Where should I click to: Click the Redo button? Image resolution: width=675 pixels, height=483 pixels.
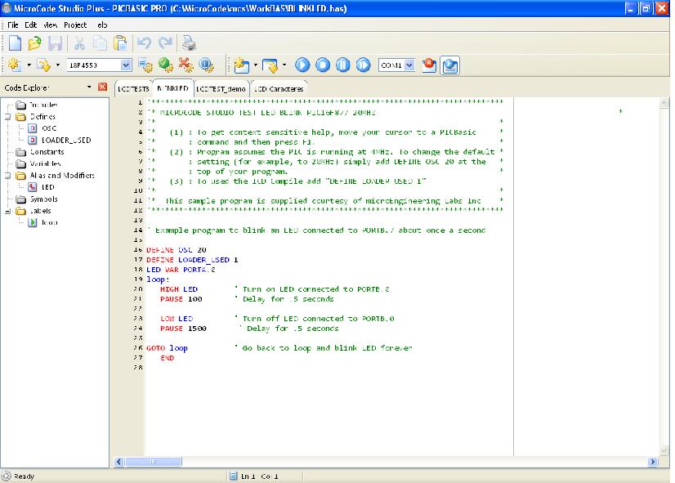[166, 42]
